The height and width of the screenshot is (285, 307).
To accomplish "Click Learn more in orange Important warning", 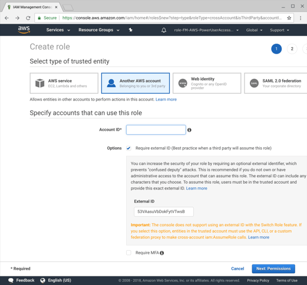I will (259, 237).
